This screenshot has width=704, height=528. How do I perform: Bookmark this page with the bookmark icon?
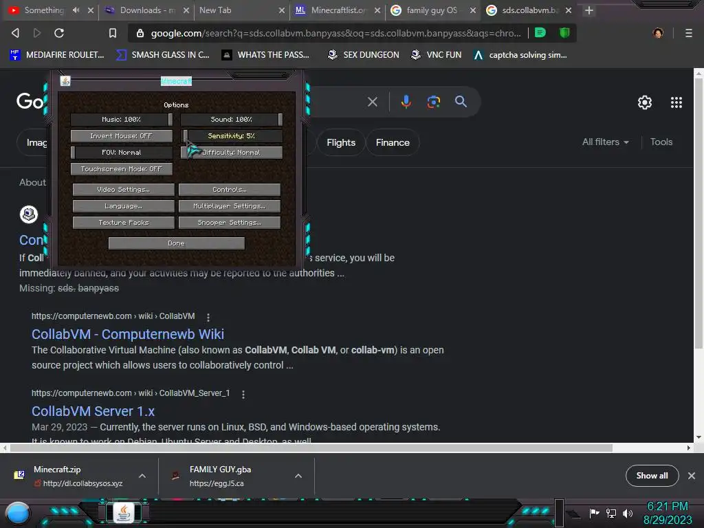coord(113,33)
